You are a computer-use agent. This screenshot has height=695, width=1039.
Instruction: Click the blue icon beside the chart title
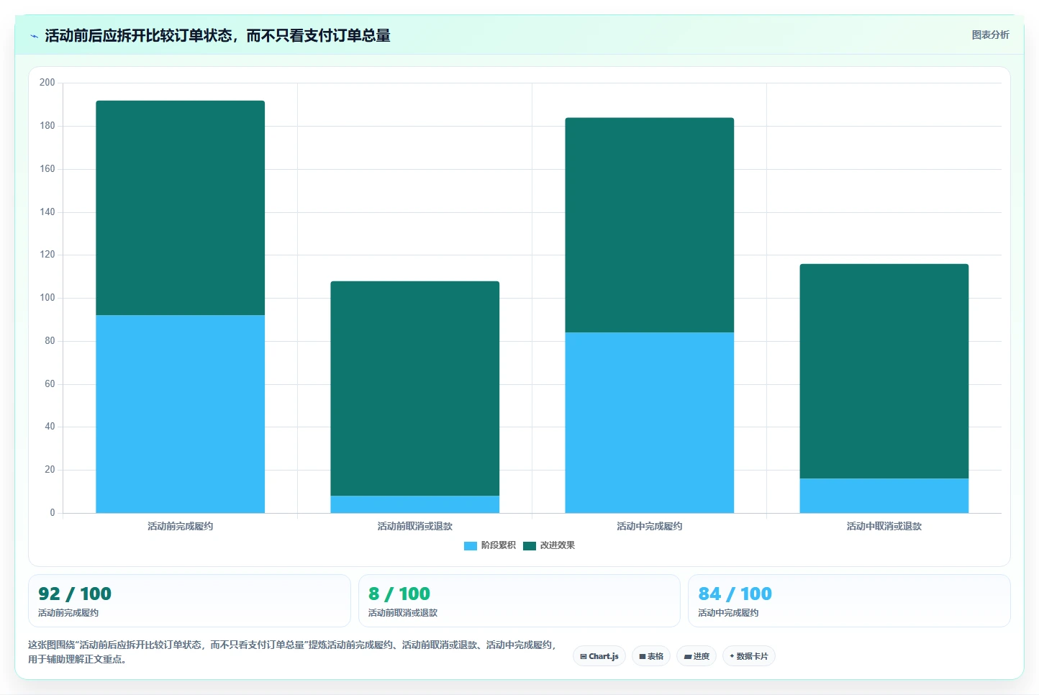34,36
